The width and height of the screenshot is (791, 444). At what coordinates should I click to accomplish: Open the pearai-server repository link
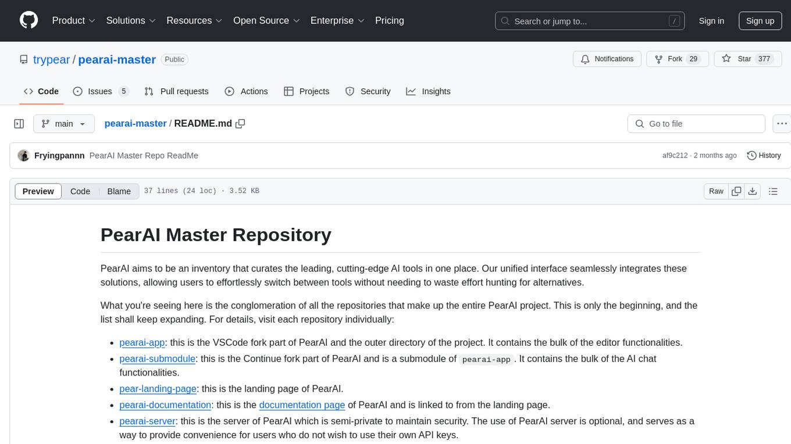click(148, 421)
